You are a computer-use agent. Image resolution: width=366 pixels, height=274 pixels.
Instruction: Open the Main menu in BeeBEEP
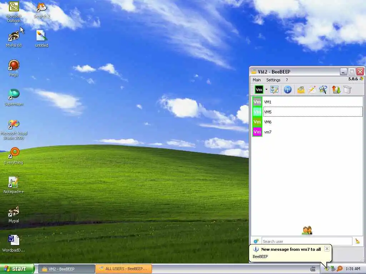coord(257,80)
